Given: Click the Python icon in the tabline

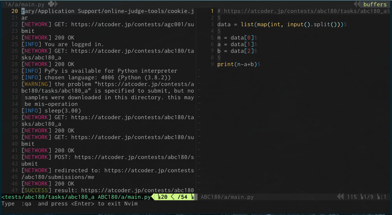Looking at the screenshot, I should pos(51,4).
